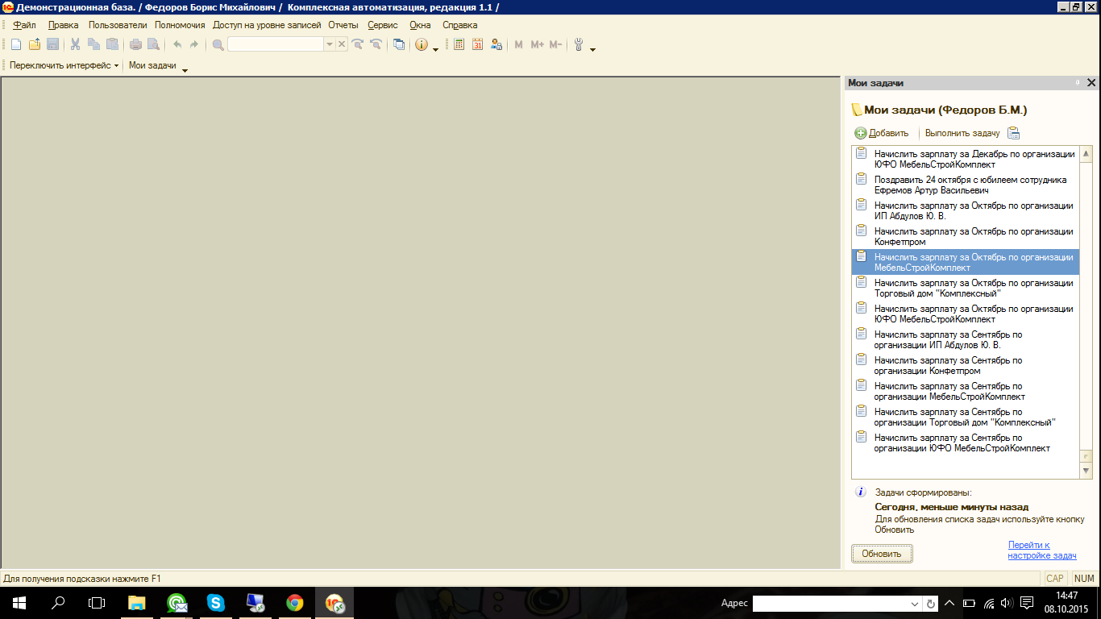Open the search field dropdown arrow in toolbar
Image resolution: width=1101 pixels, height=619 pixels.
(x=329, y=45)
